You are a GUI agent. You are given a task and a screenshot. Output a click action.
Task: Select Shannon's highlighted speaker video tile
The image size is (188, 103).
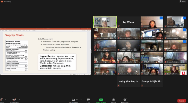[105, 22]
